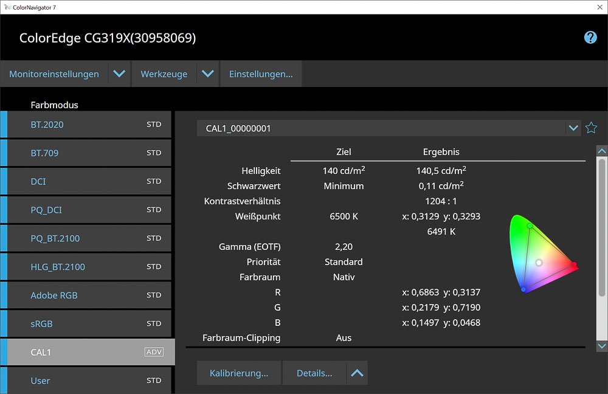Click the details panel scrollbar thumb
This screenshot has height=394, width=608.
click(602, 227)
